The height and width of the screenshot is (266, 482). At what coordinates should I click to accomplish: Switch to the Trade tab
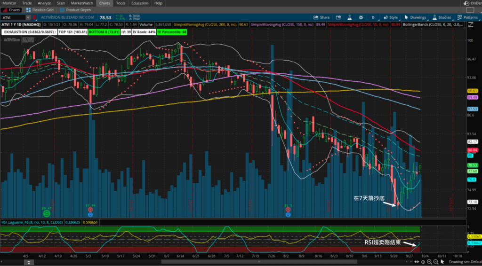coord(27,3)
